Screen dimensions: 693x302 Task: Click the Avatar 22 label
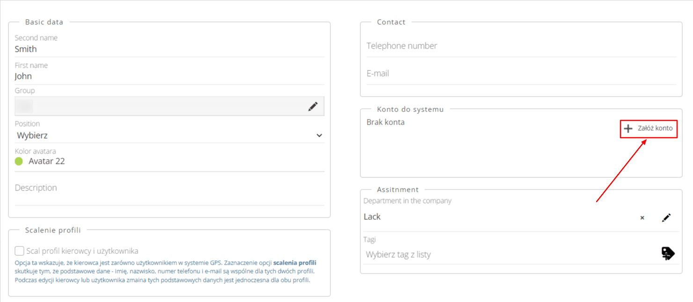(x=46, y=162)
